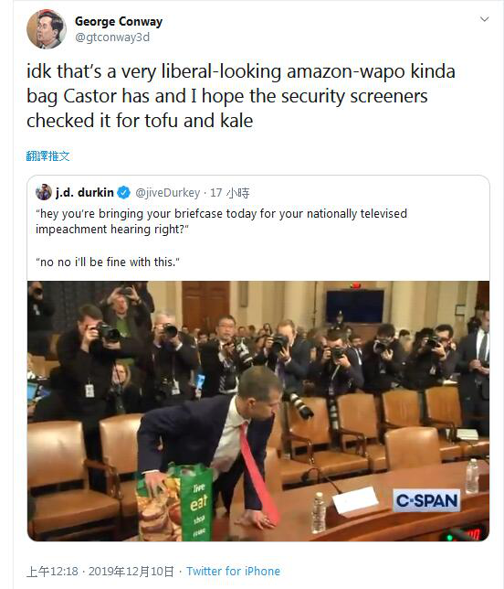Play the C-SPAN hearing video thumbnail
The width and height of the screenshot is (504, 589).
pos(258,411)
